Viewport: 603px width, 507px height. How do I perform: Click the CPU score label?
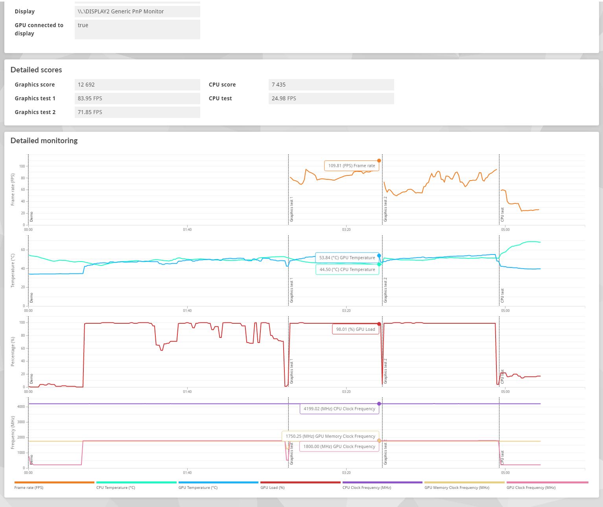pyautogui.click(x=222, y=85)
